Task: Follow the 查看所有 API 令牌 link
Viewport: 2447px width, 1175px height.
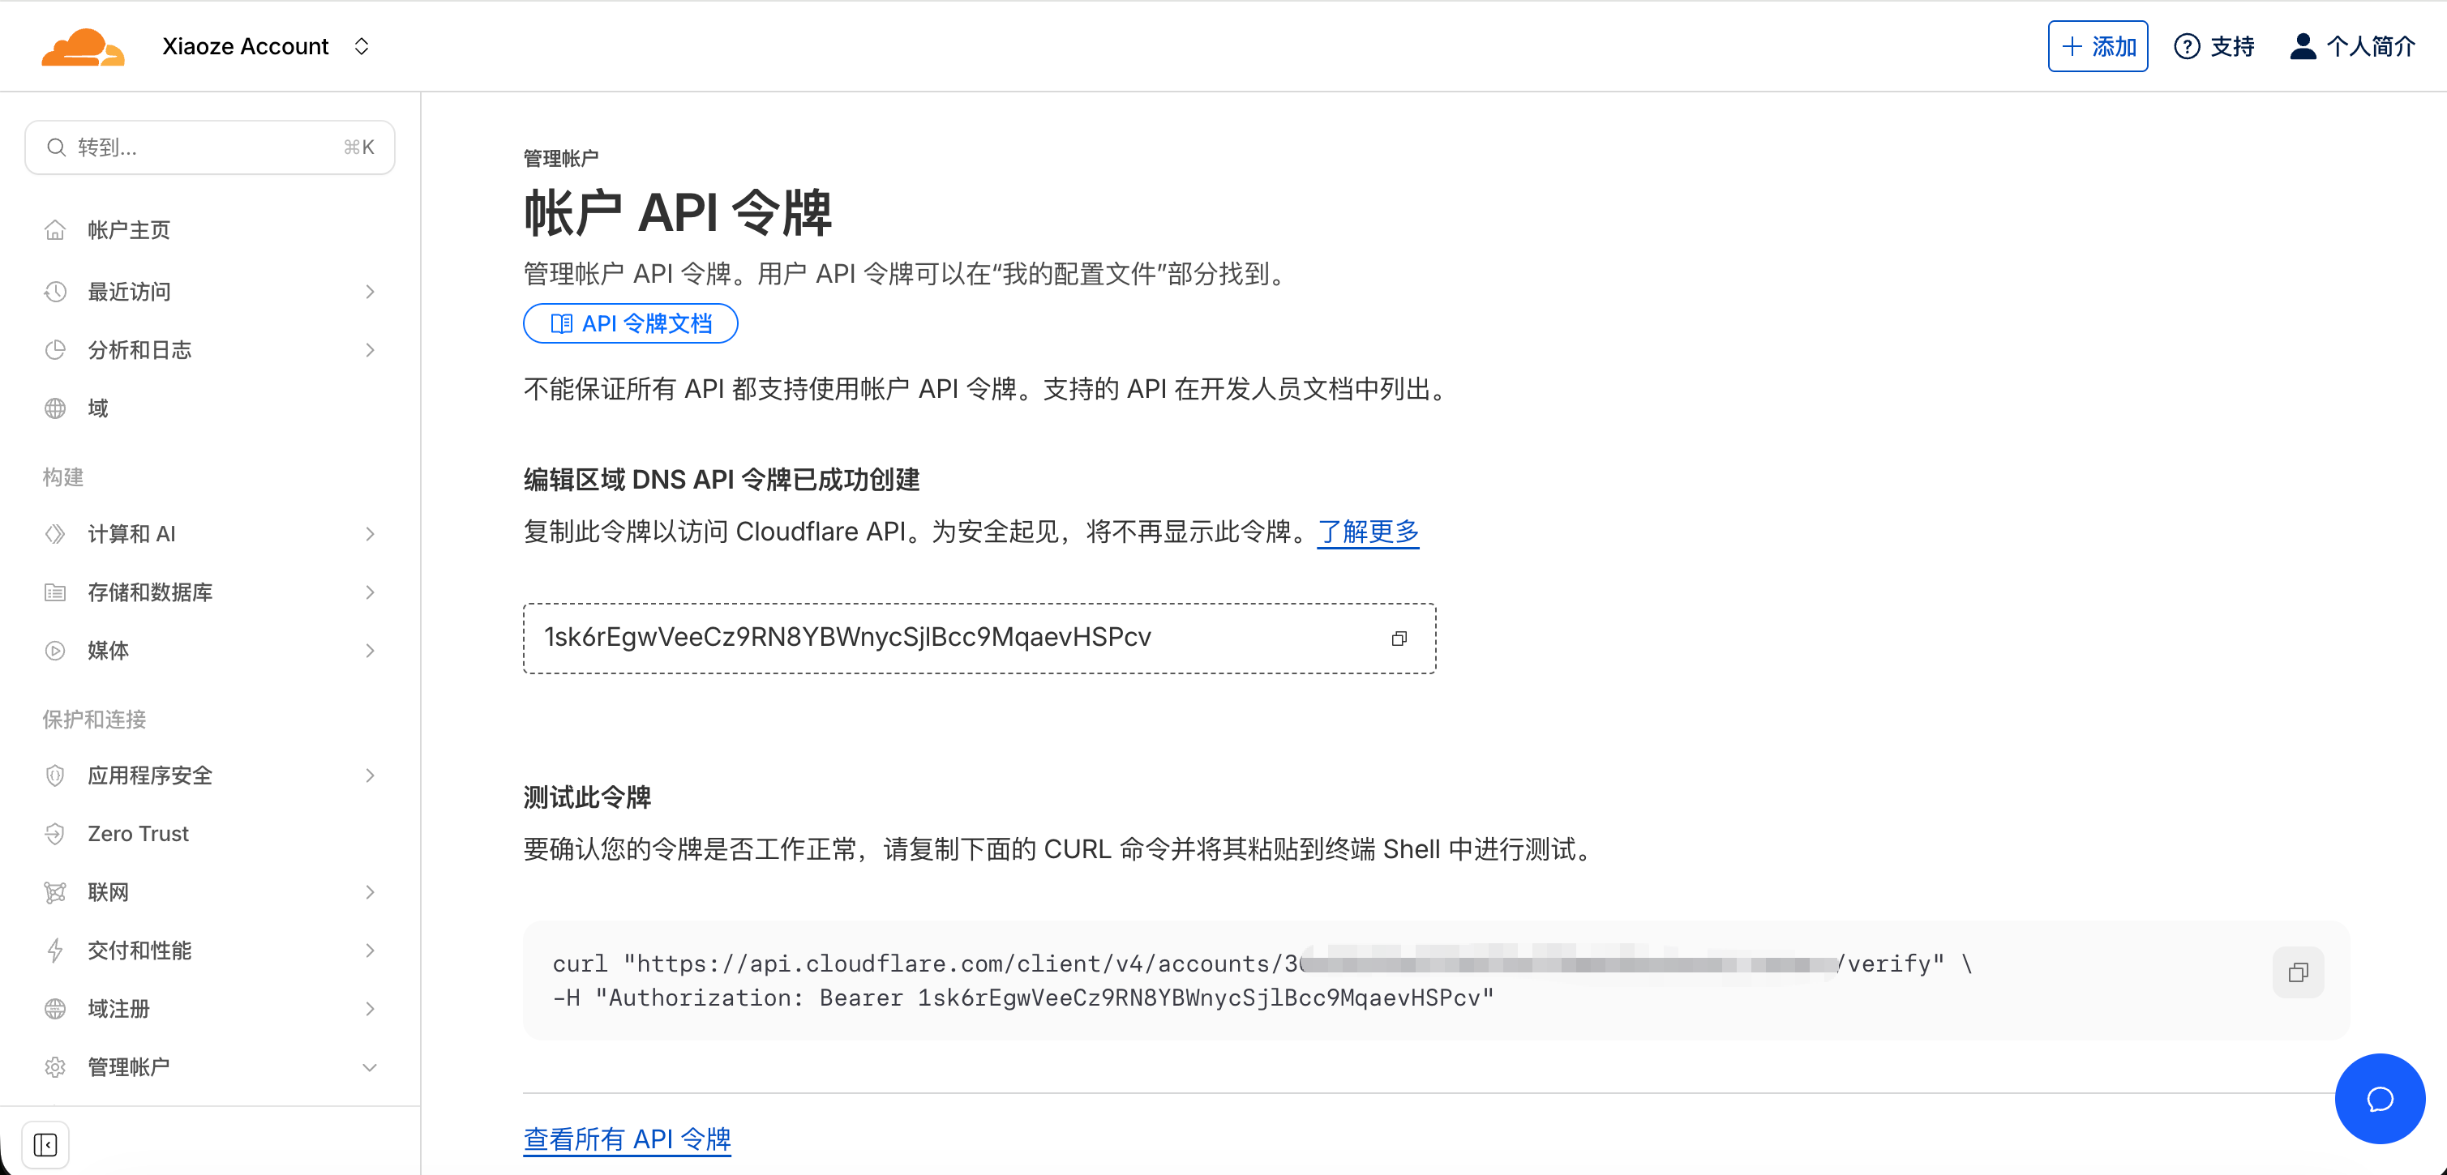Action: [626, 1138]
